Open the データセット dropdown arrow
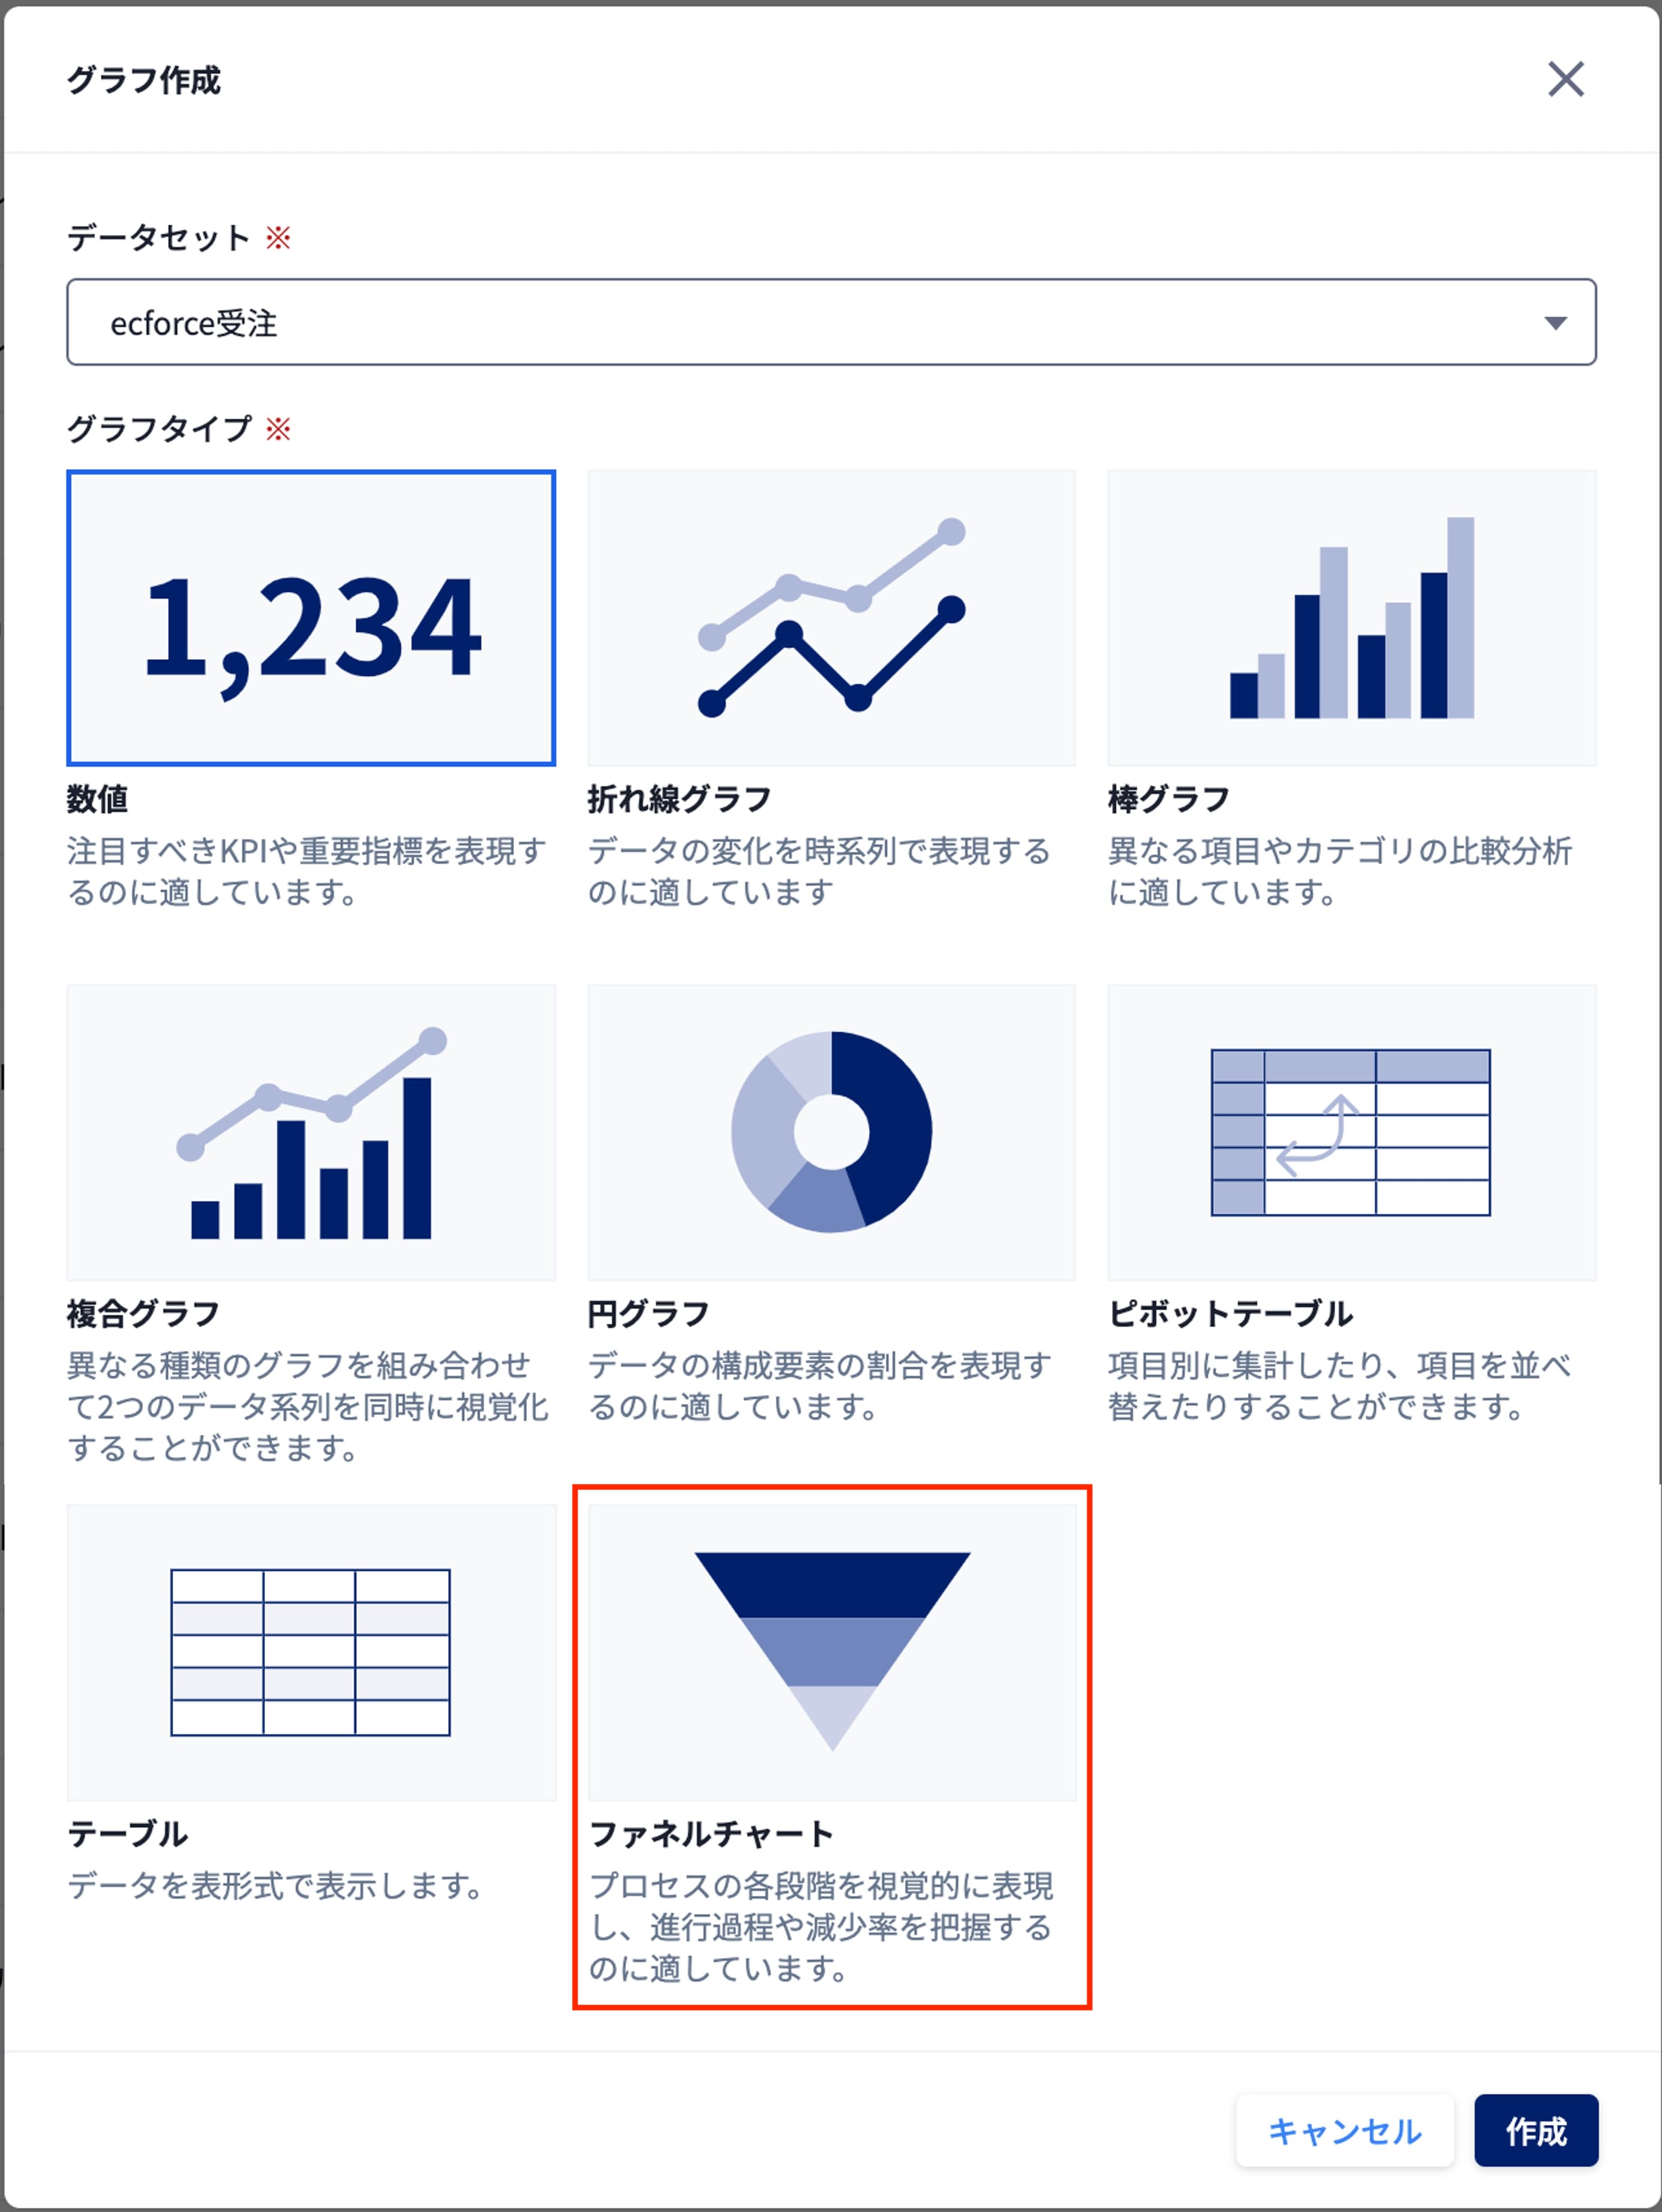 tap(1555, 323)
